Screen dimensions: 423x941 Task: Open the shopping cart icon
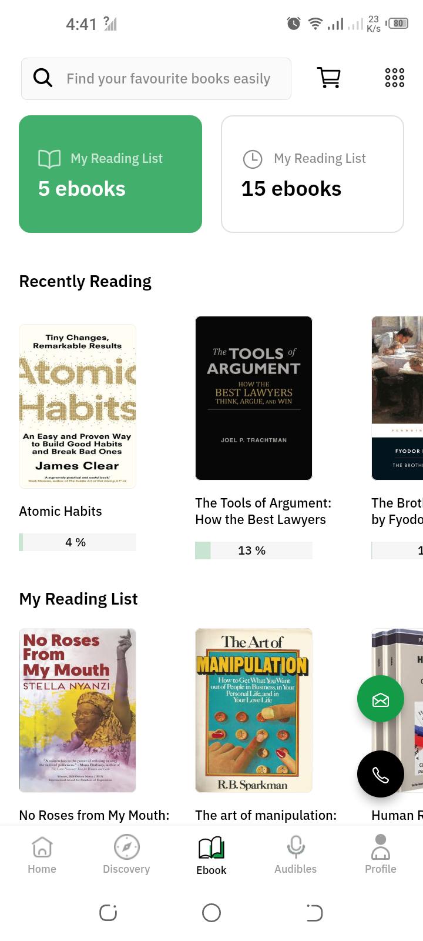[329, 78]
